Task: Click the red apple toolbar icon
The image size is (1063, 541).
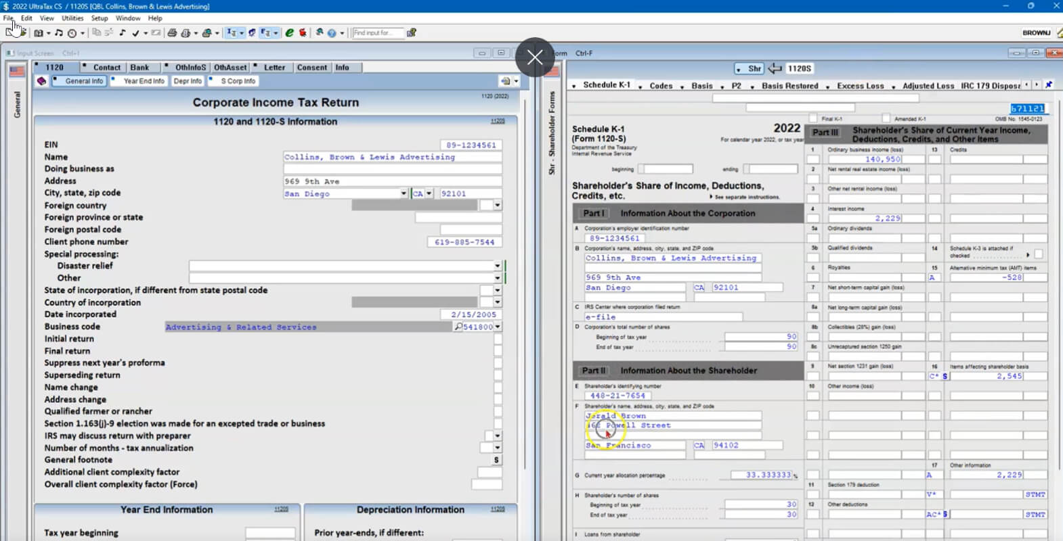Action: pos(303,32)
